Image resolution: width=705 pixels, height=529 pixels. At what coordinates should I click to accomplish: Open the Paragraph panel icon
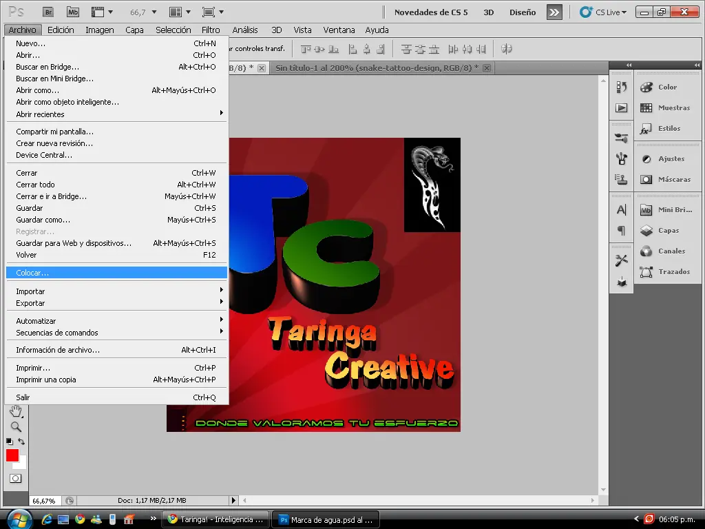tap(622, 230)
